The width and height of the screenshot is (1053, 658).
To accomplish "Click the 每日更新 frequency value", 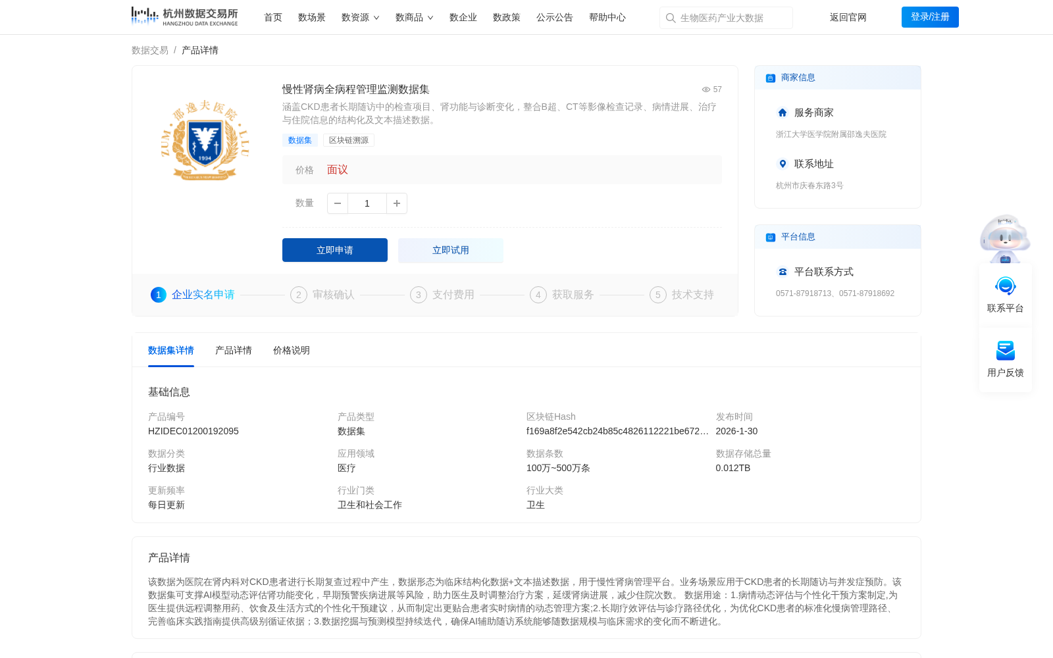I will [167, 505].
